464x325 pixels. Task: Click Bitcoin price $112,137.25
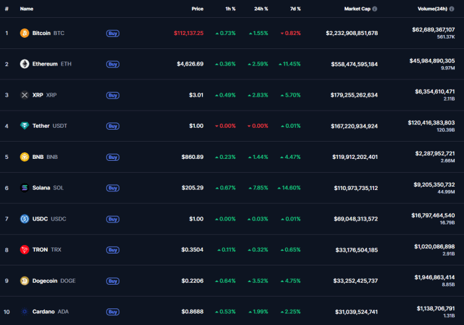(188, 33)
